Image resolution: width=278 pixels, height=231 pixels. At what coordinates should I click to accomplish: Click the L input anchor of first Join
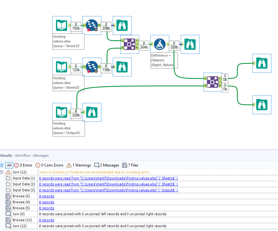[x=122, y=41]
